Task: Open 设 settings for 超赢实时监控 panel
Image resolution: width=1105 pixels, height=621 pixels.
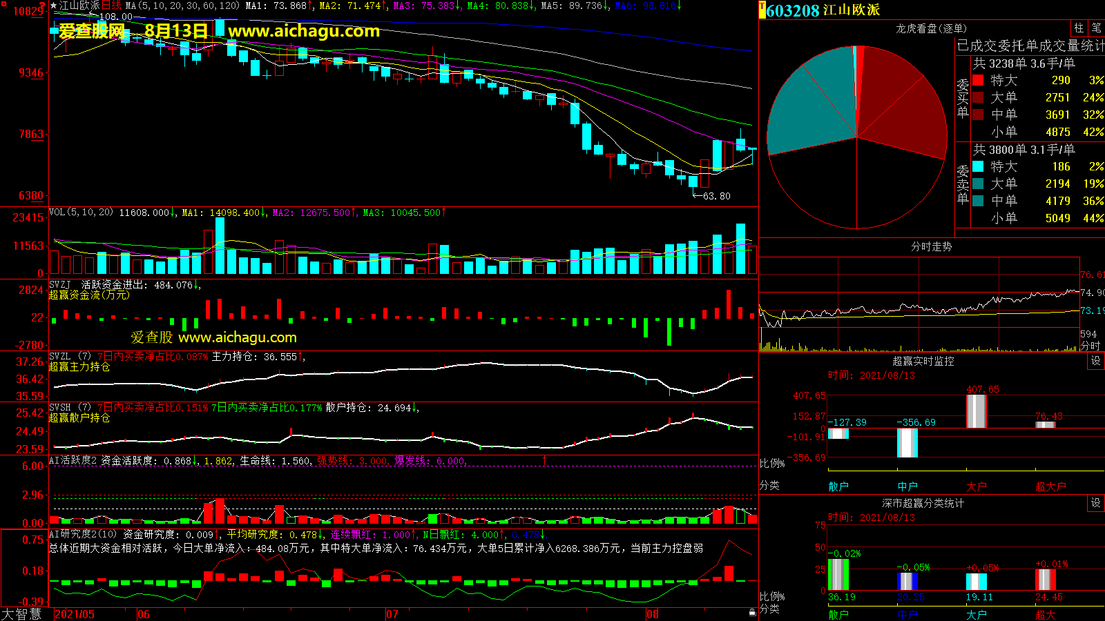Action: [1095, 361]
